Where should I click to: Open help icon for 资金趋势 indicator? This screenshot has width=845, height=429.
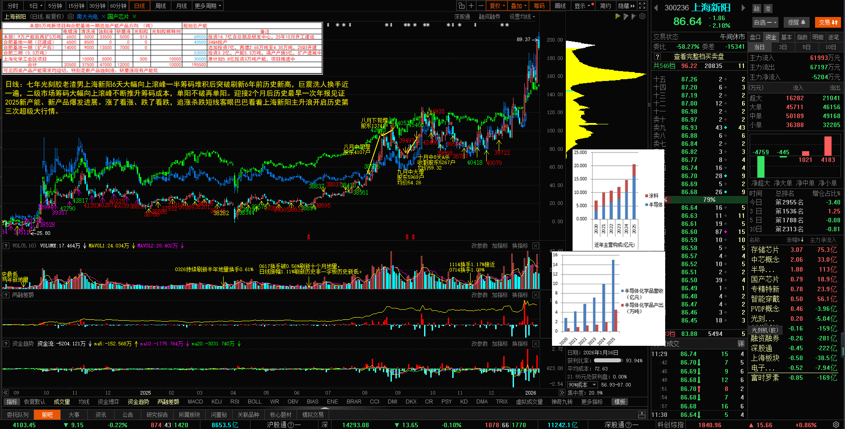6,344
